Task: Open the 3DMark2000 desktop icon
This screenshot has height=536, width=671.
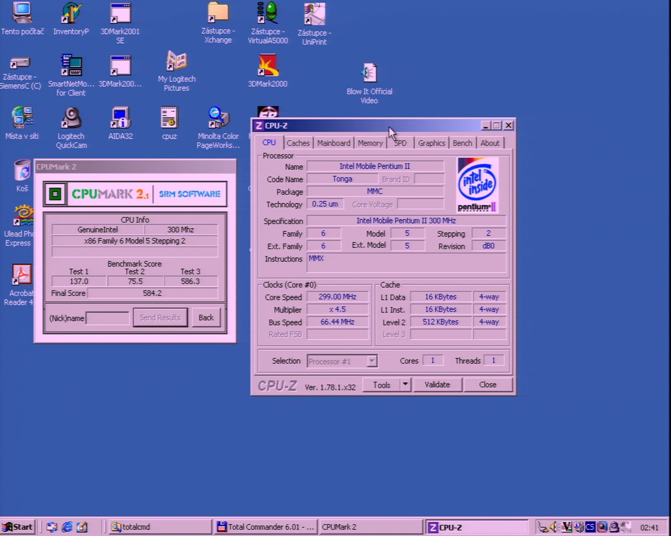Action: 267,66
